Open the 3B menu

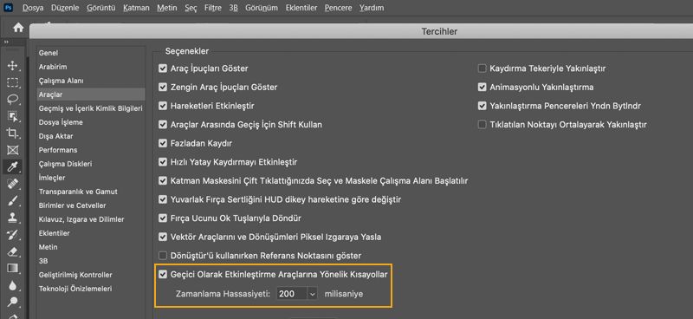pos(233,8)
